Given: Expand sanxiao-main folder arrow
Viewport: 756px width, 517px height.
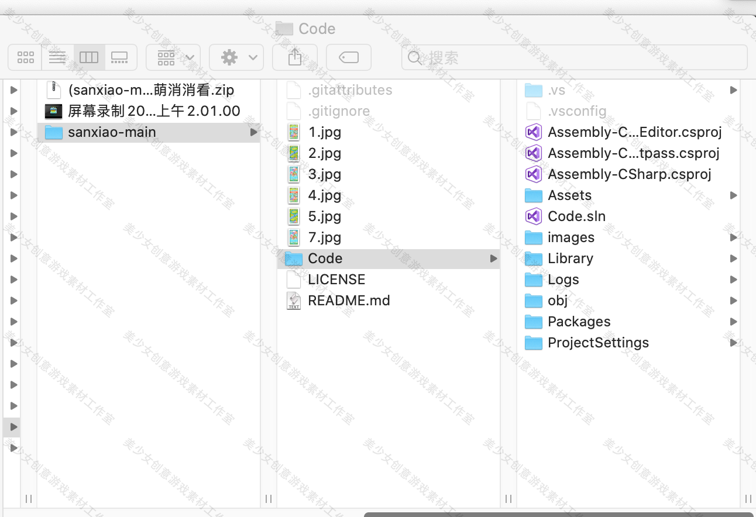Looking at the screenshot, I should coord(253,132).
